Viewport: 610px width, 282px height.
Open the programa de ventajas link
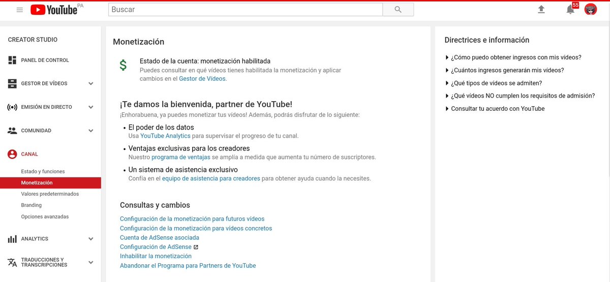(181, 158)
